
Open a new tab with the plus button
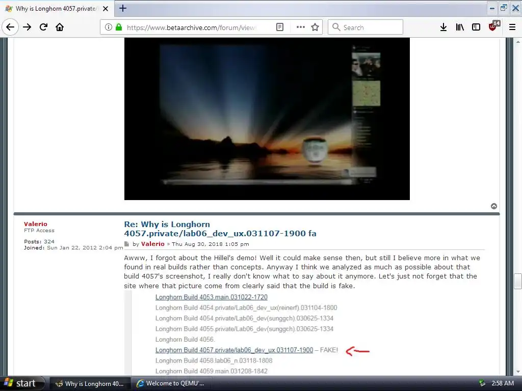tap(123, 8)
